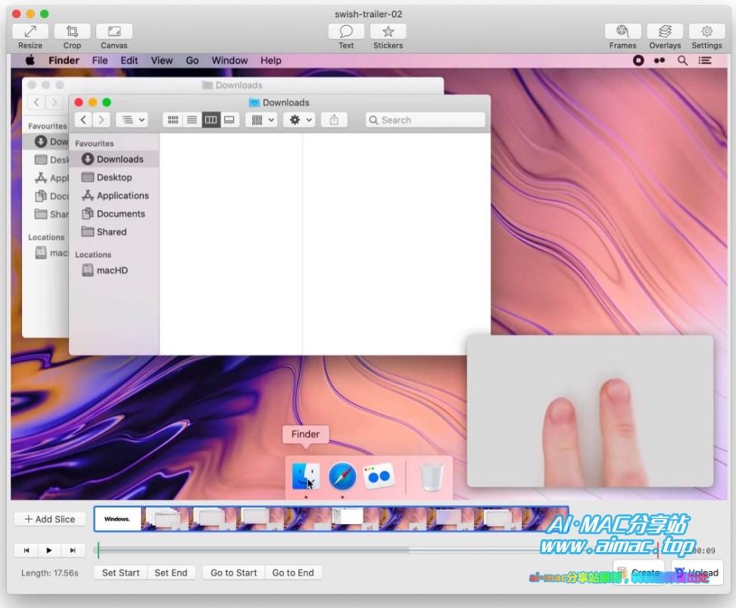The image size is (736, 608).
Task: Click Go to Start
Action: pos(234,572)
